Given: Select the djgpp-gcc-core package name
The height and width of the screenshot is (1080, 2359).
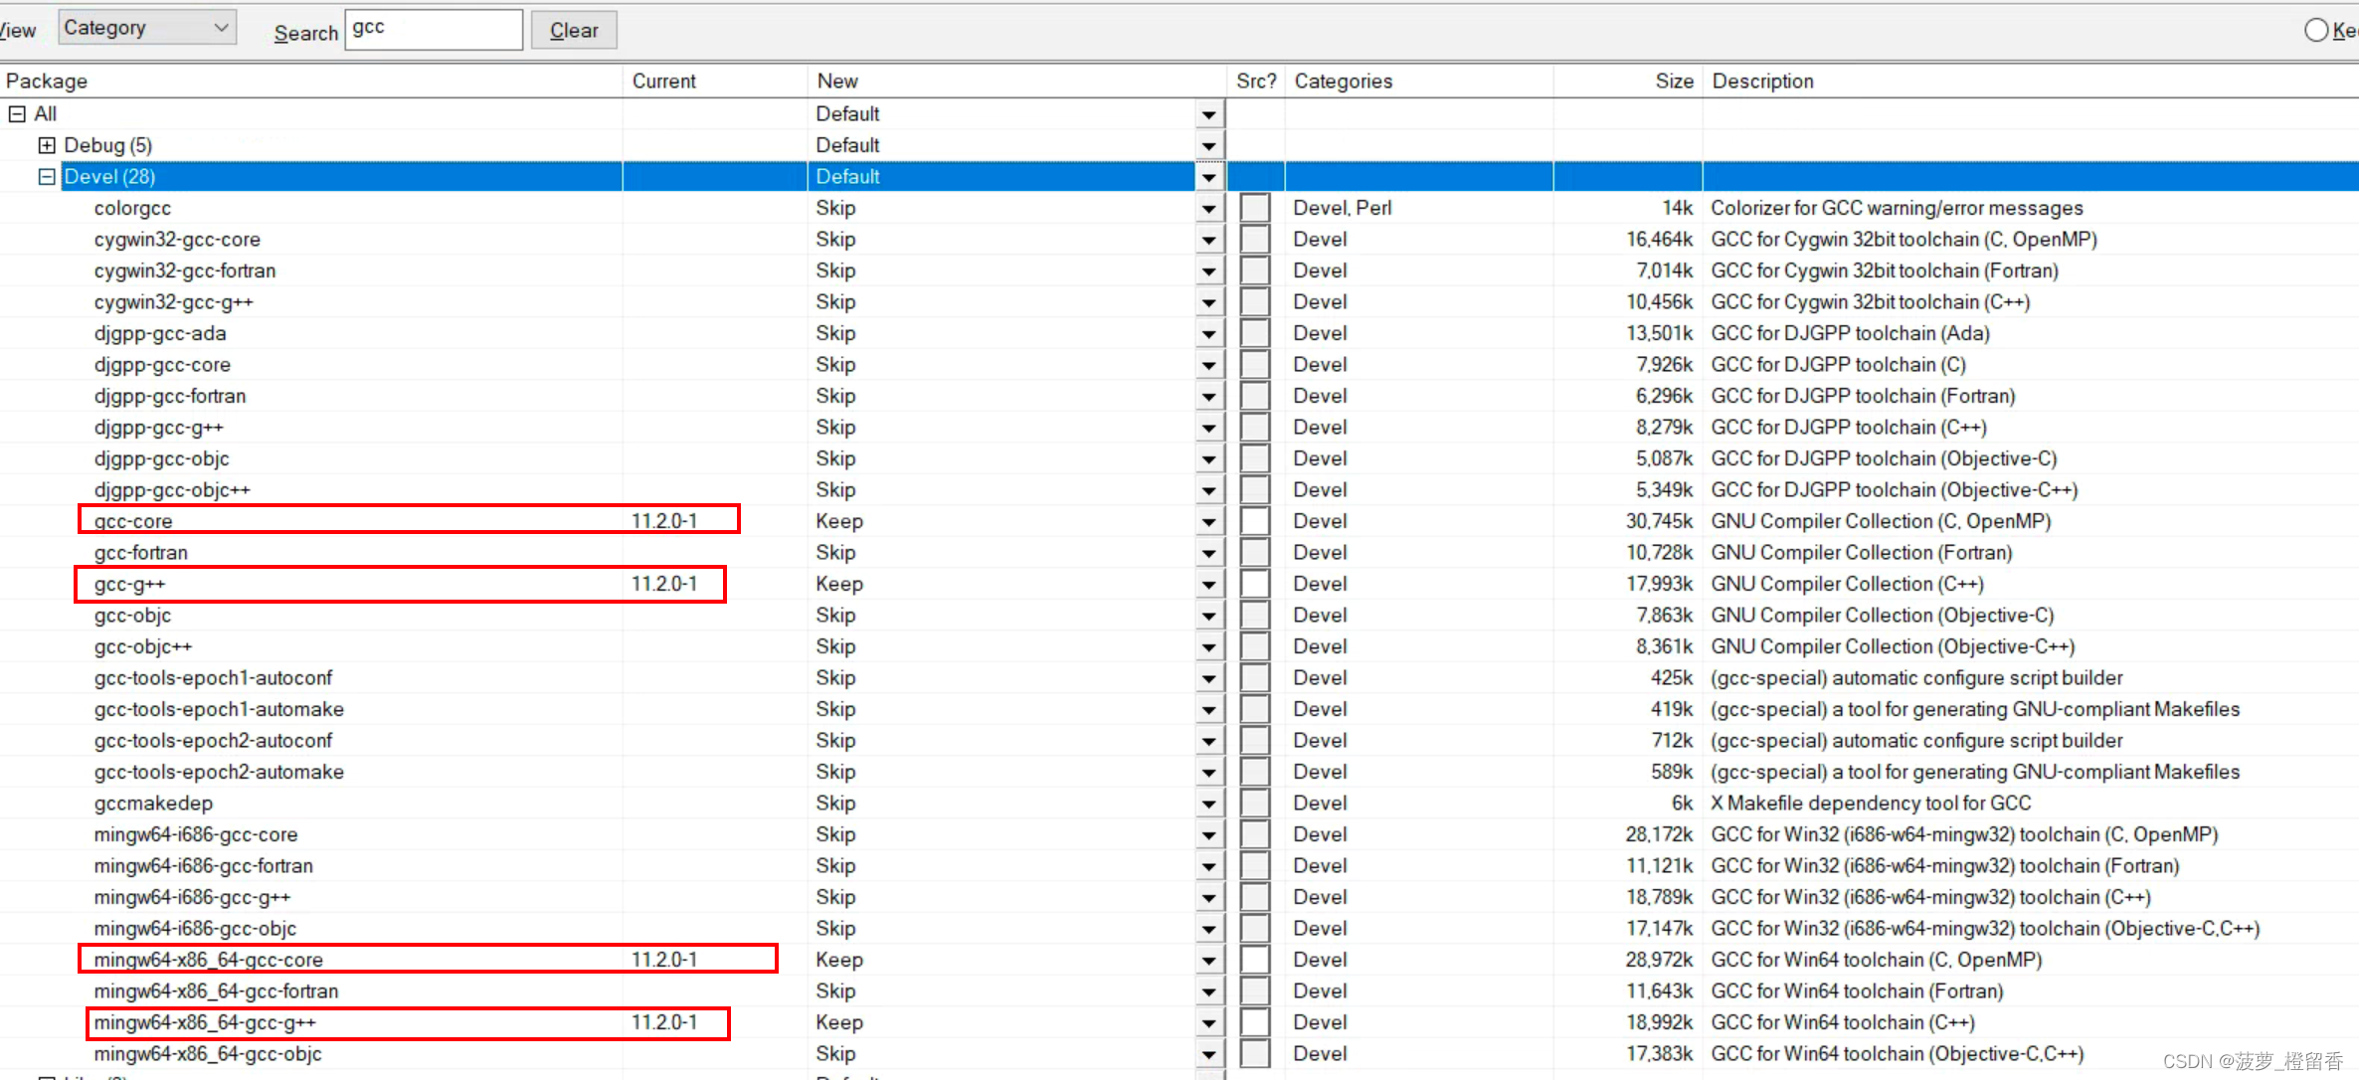Looking at the screenshot, I should click(x=162, y=364).
